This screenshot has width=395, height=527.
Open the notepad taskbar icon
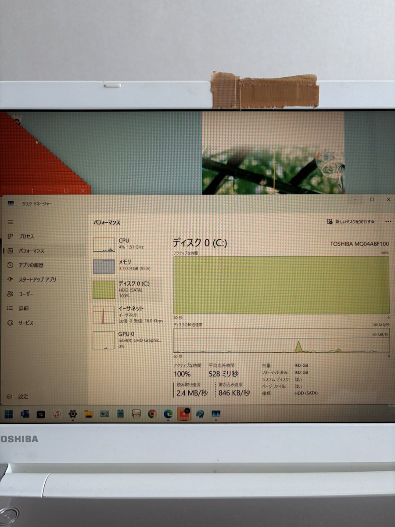pyautogui.click(x=120, y=414)
